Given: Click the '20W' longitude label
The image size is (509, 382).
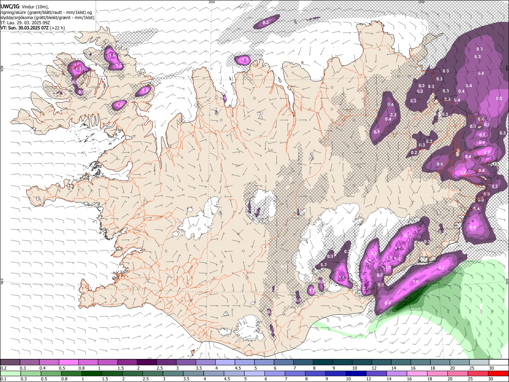Looking at the screenshot, I should click(212, 2).
